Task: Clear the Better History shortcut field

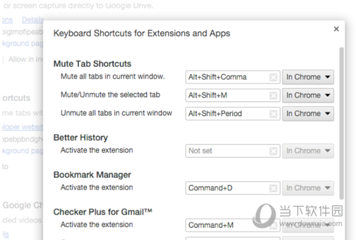Action: tap(273, 151)
